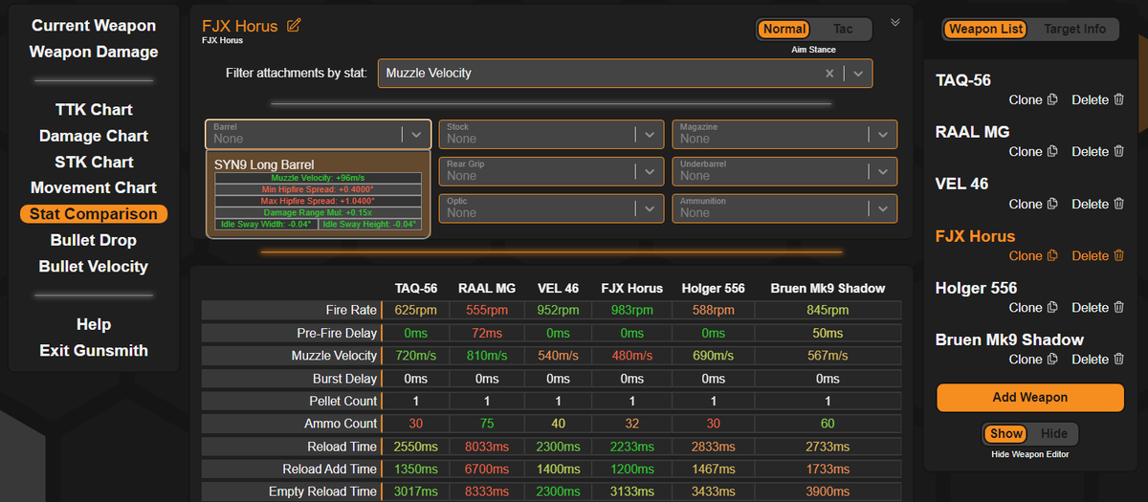Delete the VEL 46 weapon
The height and width of the screenshot is (502, 1148).
[x=1097, y=204]
